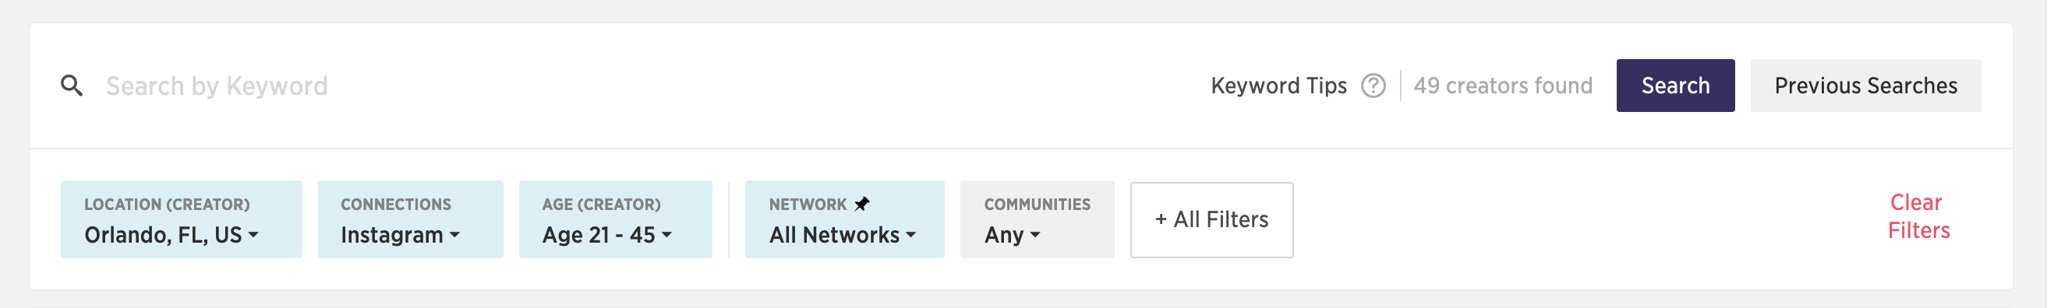Run the query with the Search button

1674,86
